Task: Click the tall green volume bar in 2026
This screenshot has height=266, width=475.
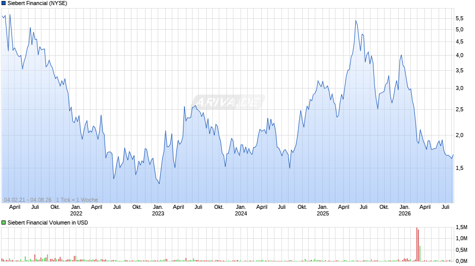Action: tap(420, 253)
